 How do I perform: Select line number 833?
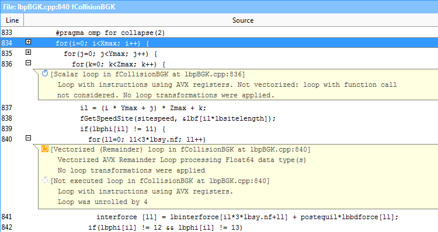tap(6, 33)
